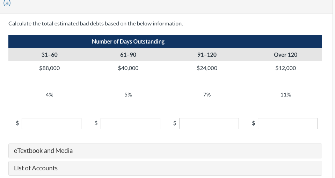Screen dimensions: 335x178
Task: Select the 31–60 column heading
Action: (50, 55)
